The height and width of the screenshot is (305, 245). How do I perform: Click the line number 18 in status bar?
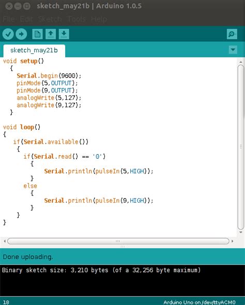(6, 302)
